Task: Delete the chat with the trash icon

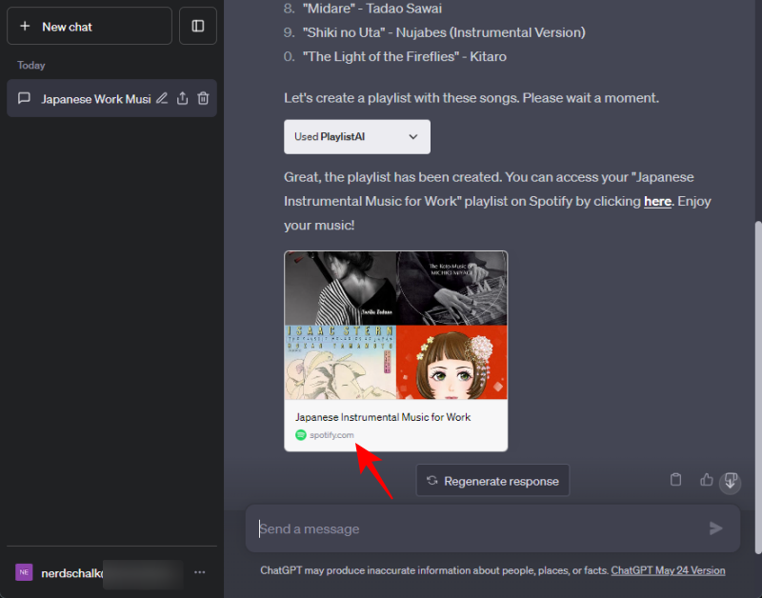Action: (203, 97)
